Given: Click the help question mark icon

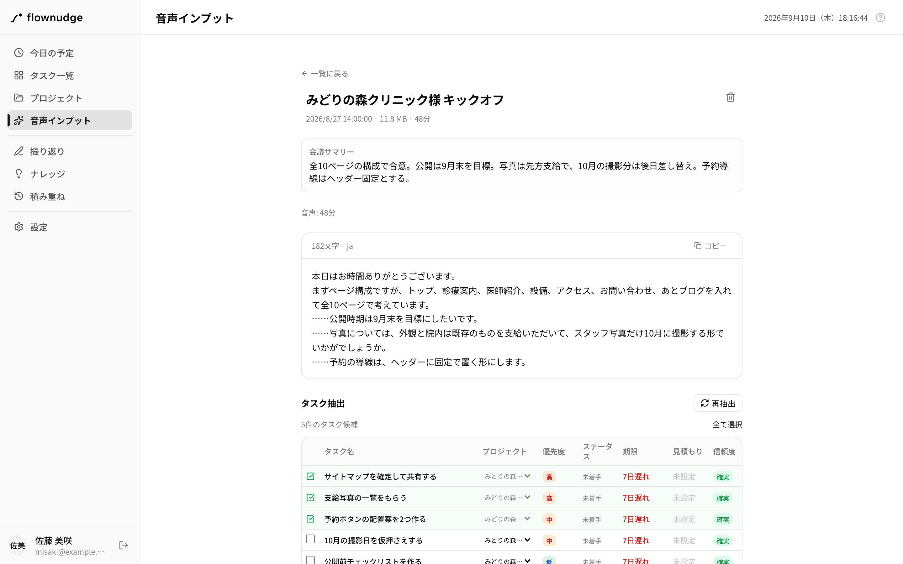Looking at the screenshot, I should click(x=880, y=18).
